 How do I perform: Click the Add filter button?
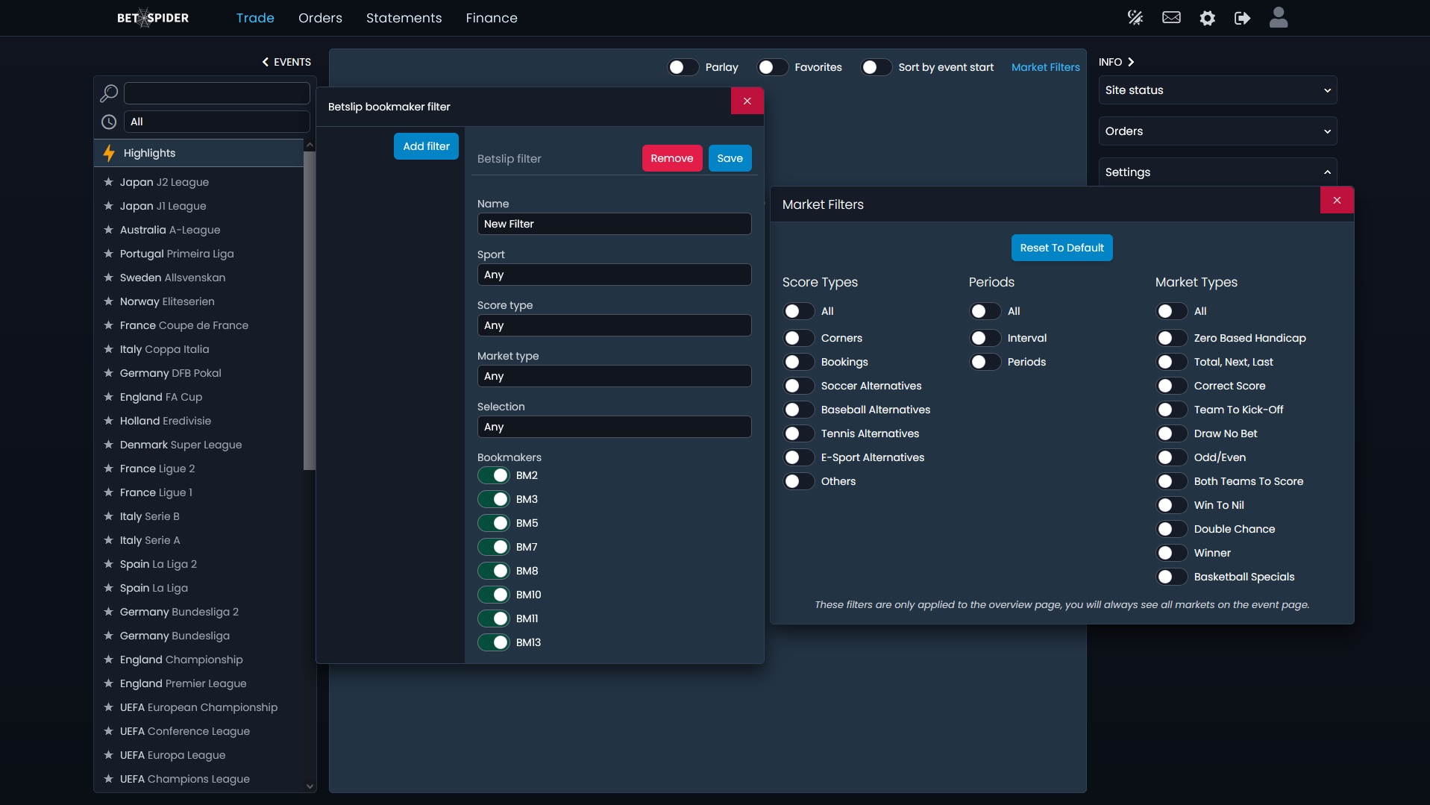(426, 146)
